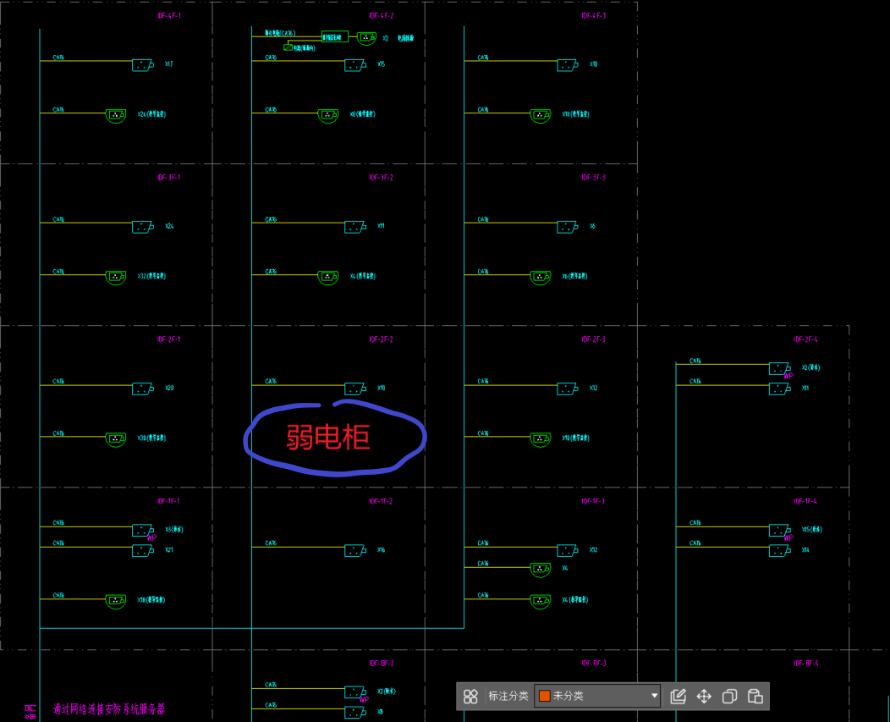Click the copy annotation icon
This screenshot has width=890, height=722.
coord(729,697)
